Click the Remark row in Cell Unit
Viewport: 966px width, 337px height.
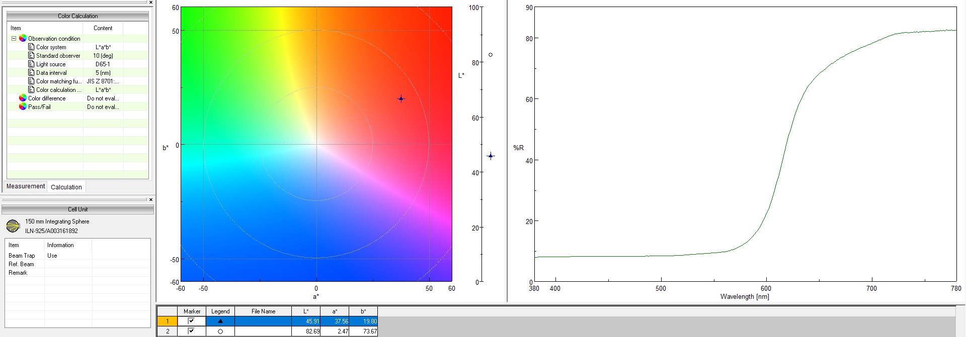[x=78, y=272]
